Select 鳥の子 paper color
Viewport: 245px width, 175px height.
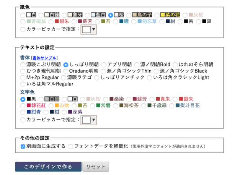coord(129,15)
